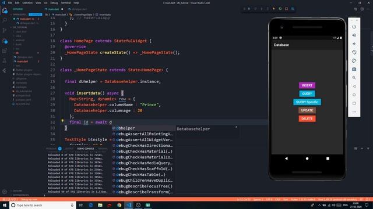Open Microsoft Edge from the taskbar
Image resolution: width=373 pixels, height=209 pixels.
tap(91, 205)
